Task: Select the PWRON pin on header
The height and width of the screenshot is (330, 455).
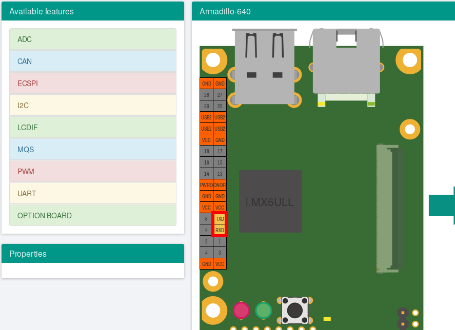Action: (206, 185)
